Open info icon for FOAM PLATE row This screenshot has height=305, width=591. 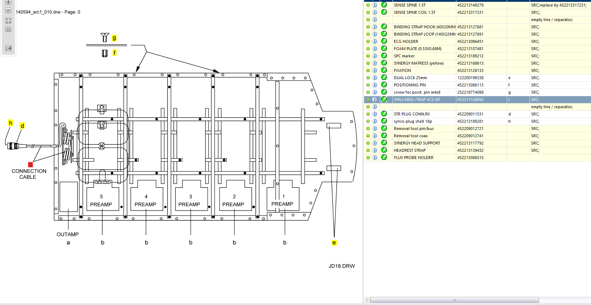click(375, 49)
